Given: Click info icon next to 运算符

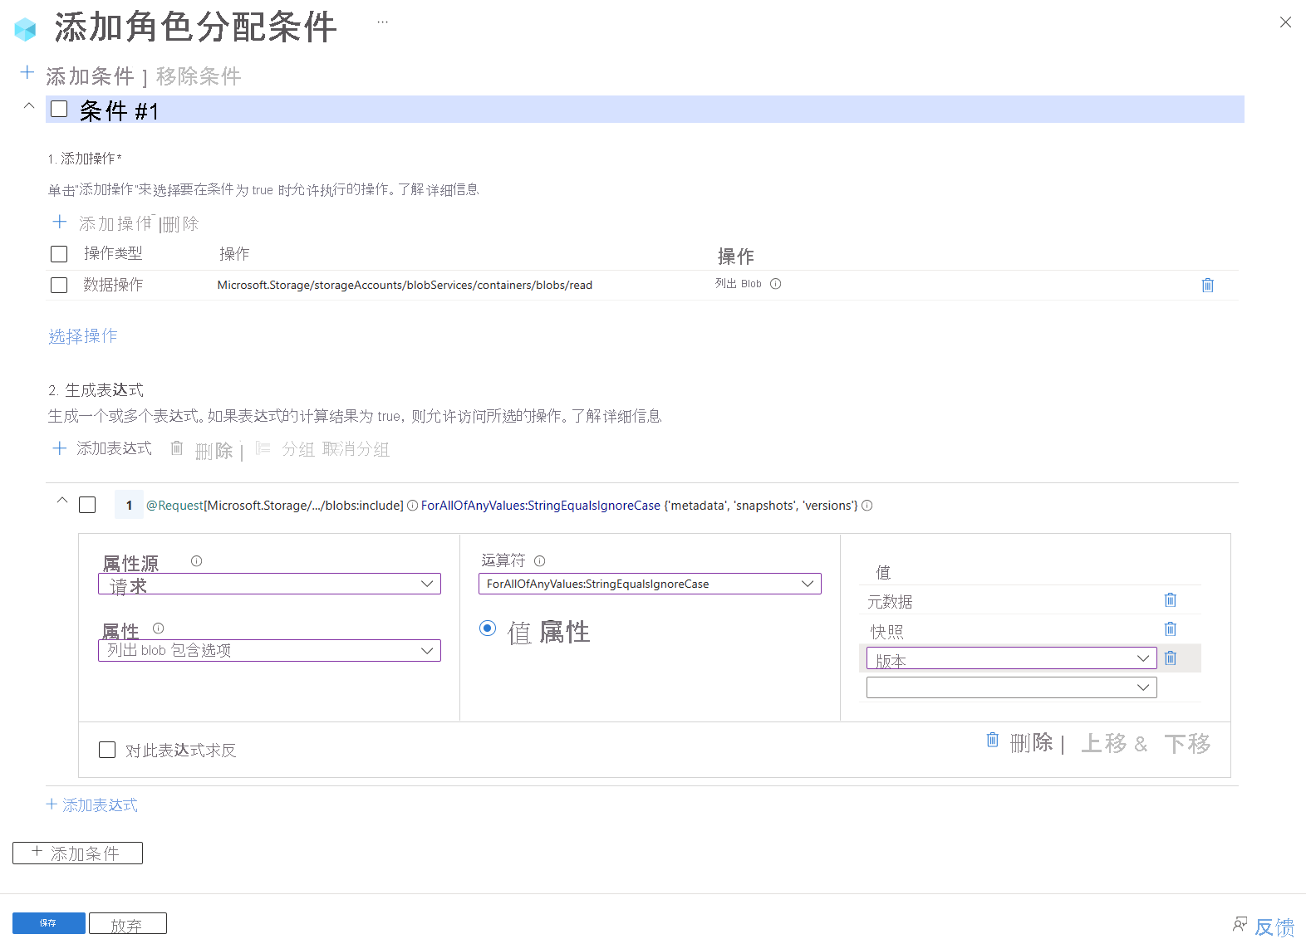Looking at the screenshot, I should pyautogui.click(x=540, y=560).
